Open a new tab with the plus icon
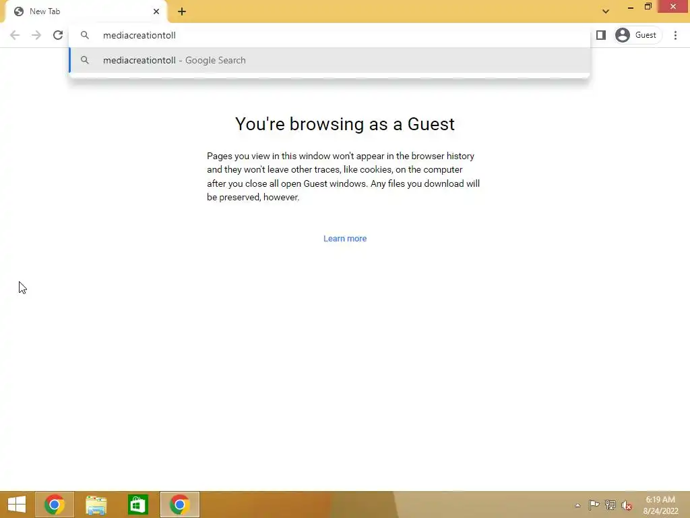690x518 pixels. click(x=182, y=11)
